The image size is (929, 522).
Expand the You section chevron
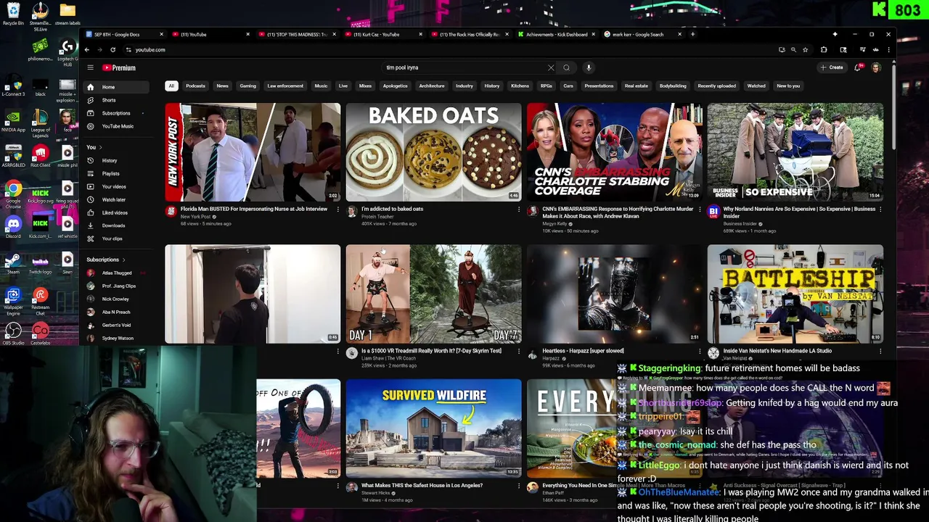pyautogui.click(x=100, y=147)
